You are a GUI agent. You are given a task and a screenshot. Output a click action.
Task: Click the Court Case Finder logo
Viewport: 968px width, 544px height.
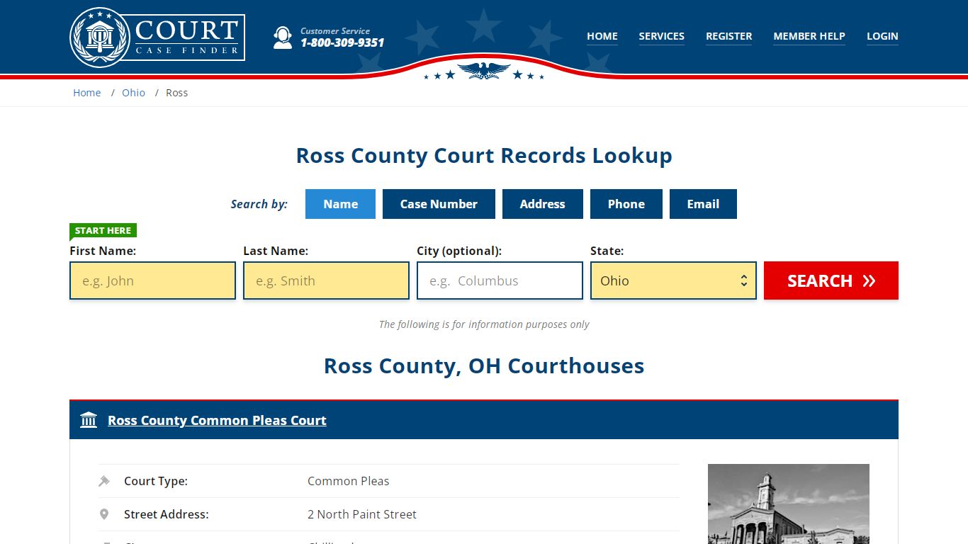[157, 37]
